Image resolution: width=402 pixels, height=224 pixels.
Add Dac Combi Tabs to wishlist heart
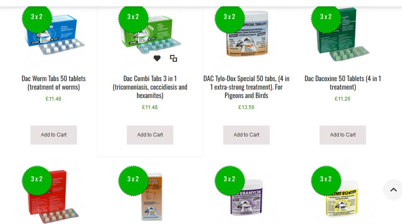click(157, 58)
